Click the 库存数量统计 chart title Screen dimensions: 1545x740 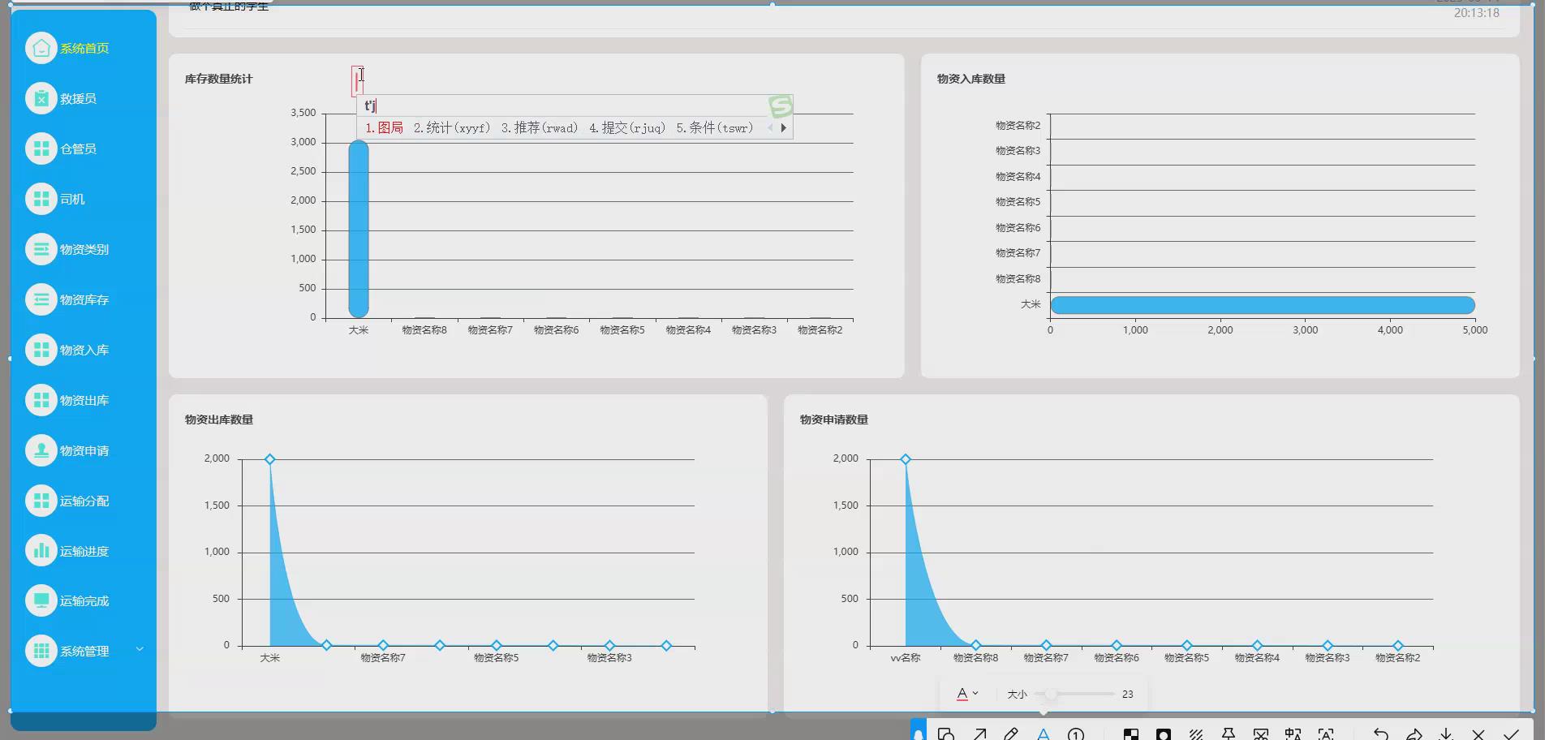point(218,79)
